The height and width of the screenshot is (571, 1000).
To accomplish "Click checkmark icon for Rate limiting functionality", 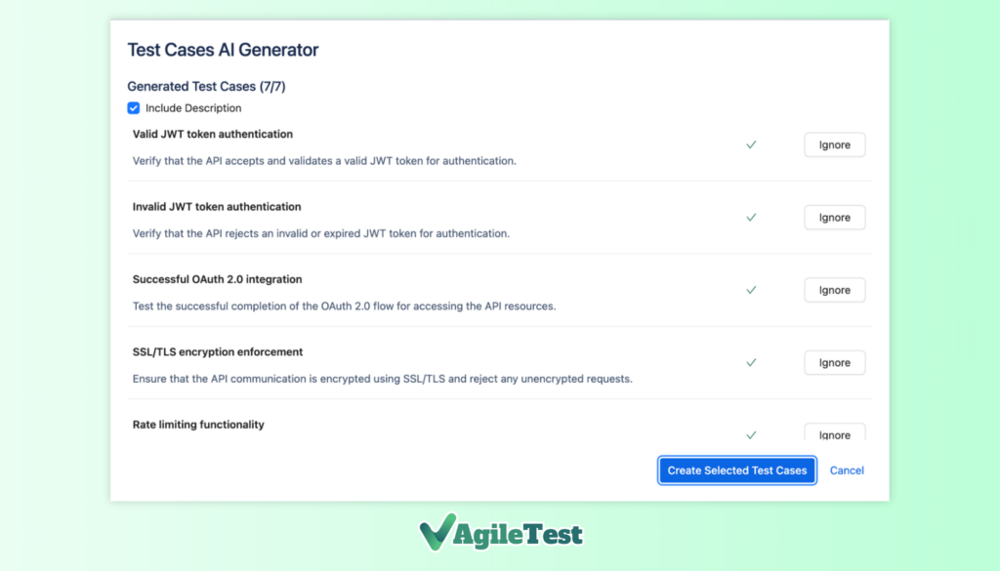I will [x=751, y=434].
